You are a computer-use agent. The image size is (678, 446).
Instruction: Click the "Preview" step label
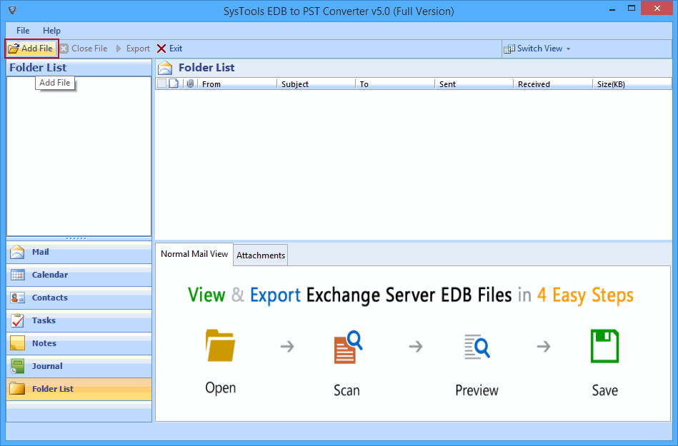click(477, 390)
